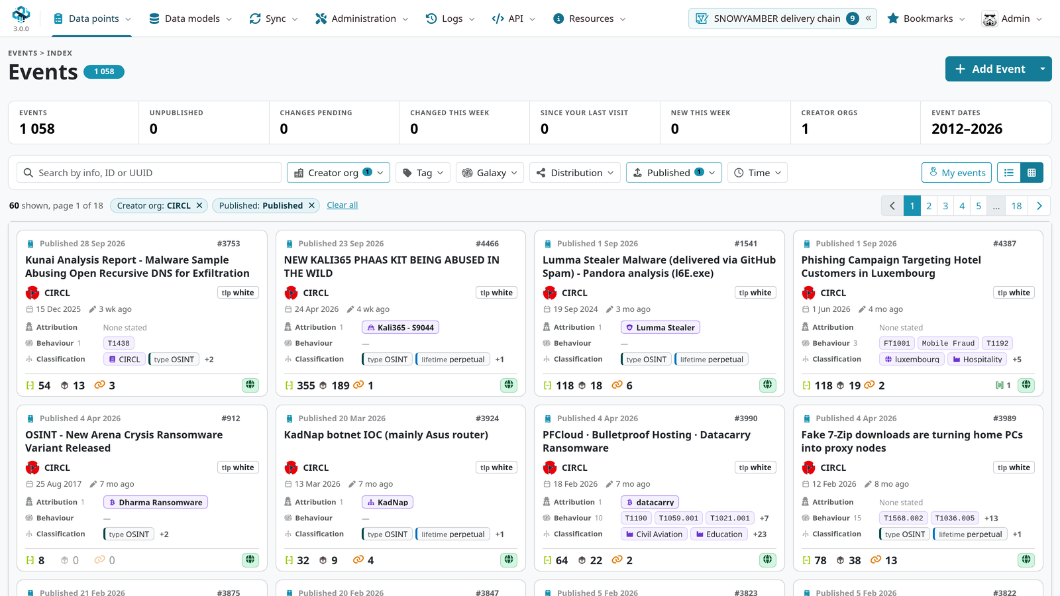The height and width of the screenshot is (596, 1060).
Task: Click globe distribution icon on event #3989
Action: tap(1026, 560)
